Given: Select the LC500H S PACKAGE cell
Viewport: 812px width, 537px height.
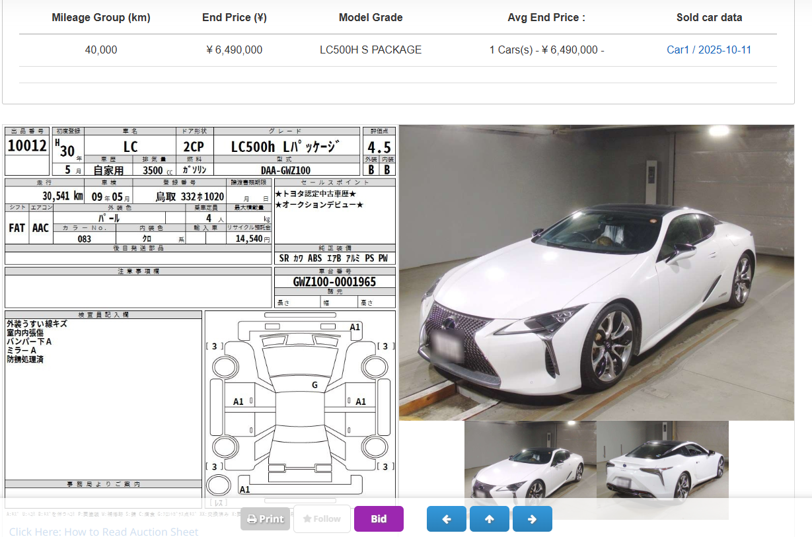Looking at the screenshot, I should pos(371,50).
